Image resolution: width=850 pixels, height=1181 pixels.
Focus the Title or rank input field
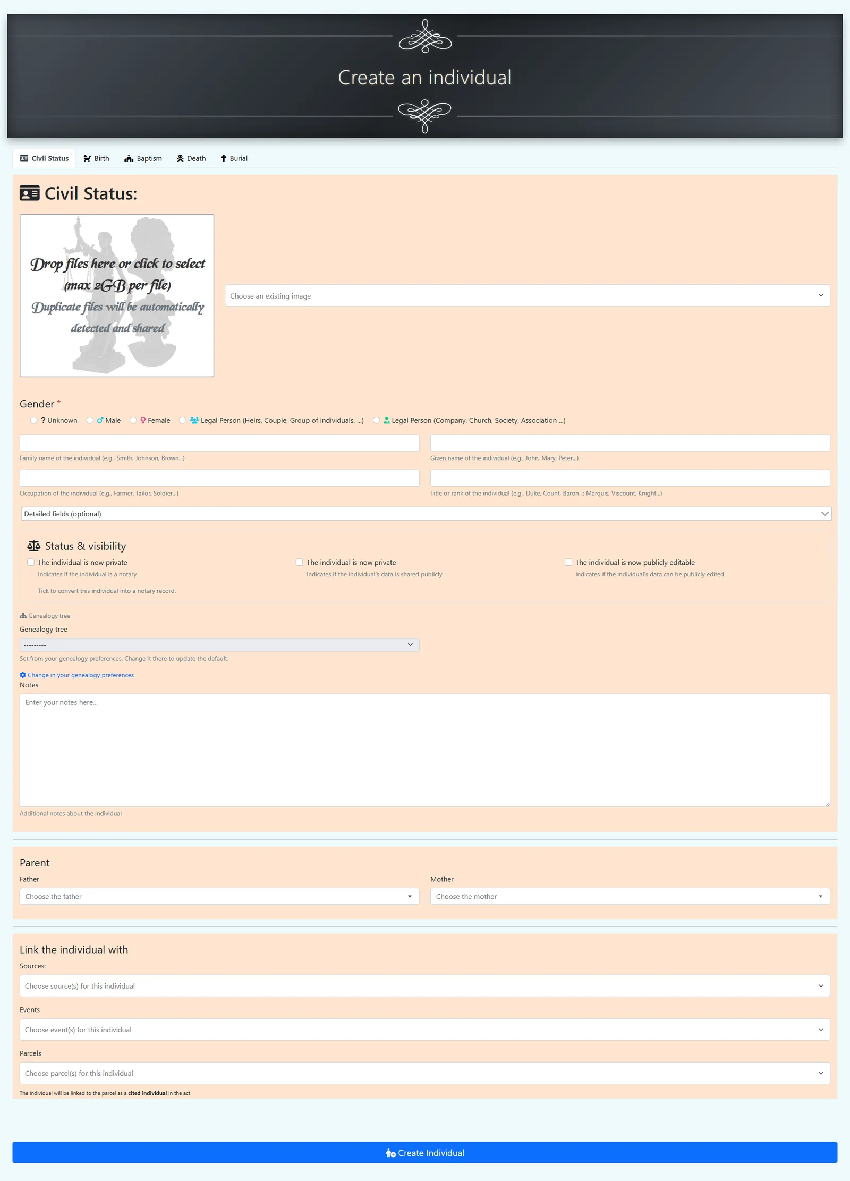click(630, 478)
